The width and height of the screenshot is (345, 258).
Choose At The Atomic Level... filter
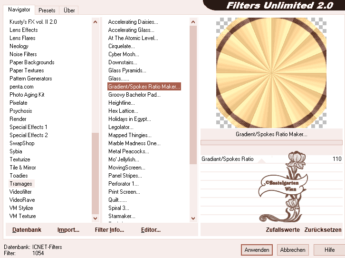coord(133,38)
